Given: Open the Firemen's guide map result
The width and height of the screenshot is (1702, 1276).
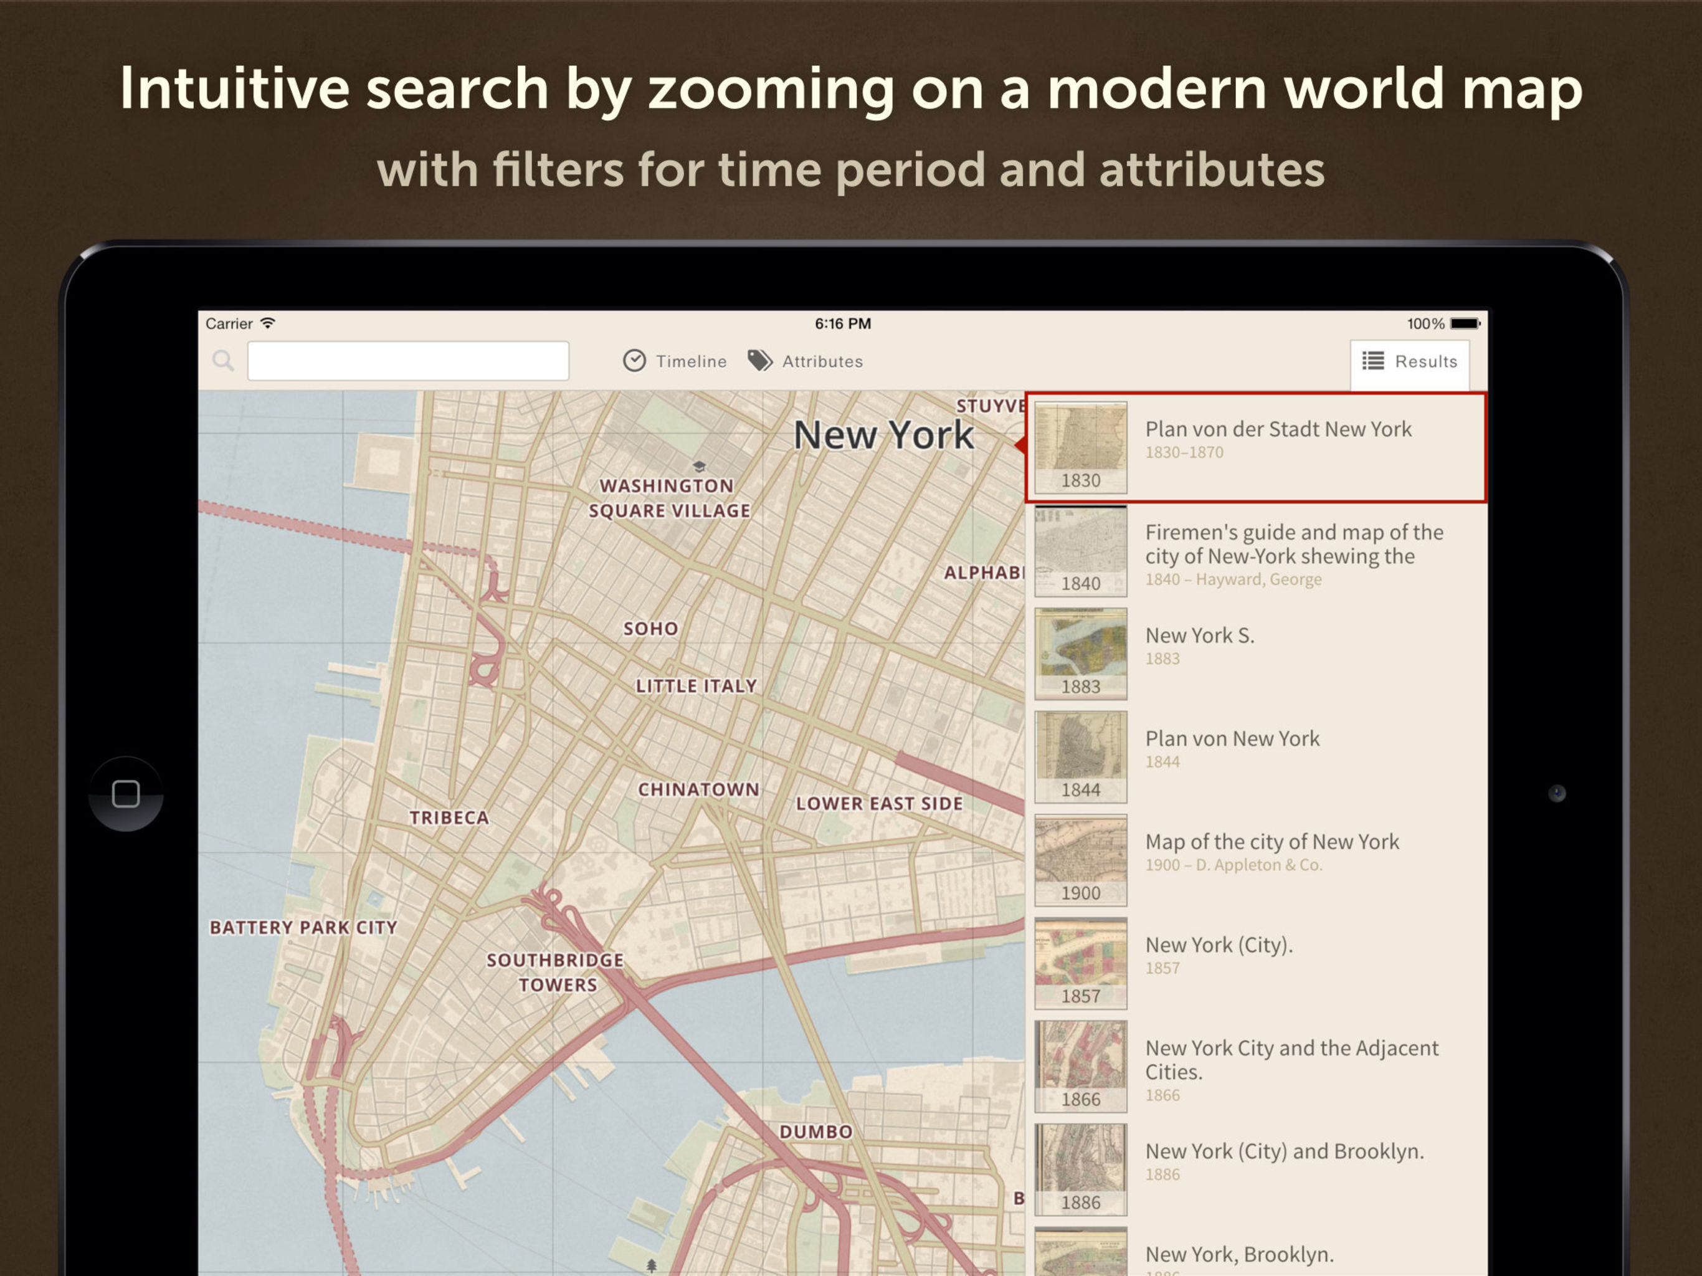Looking at the screenshot, I should click(x=1293, y=544).
